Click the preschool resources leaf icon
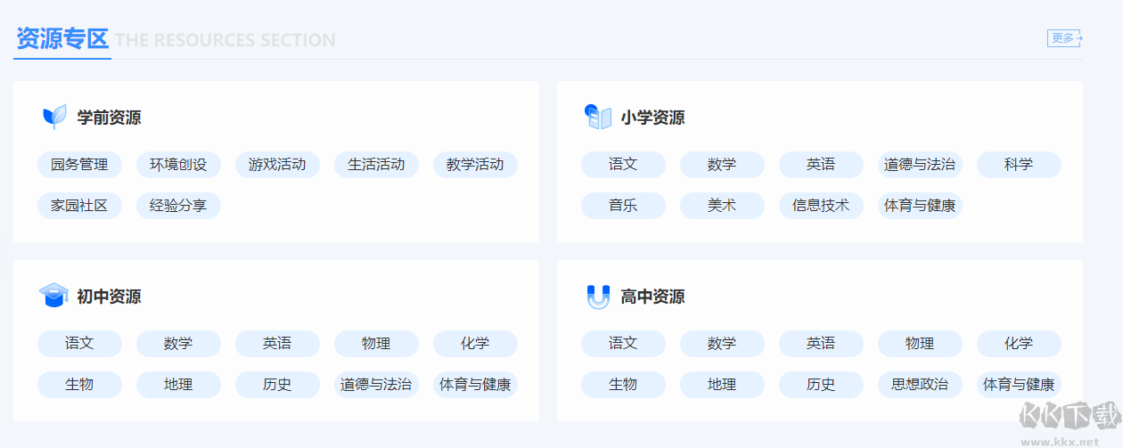Screen dimensions: 1123x448 click(54, 117)
